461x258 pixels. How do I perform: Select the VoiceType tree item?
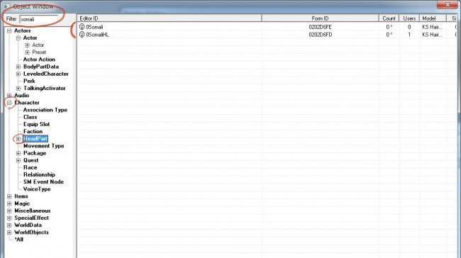(37, 189)
